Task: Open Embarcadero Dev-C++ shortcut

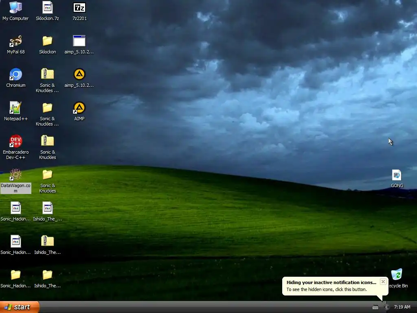Action: 16,147
